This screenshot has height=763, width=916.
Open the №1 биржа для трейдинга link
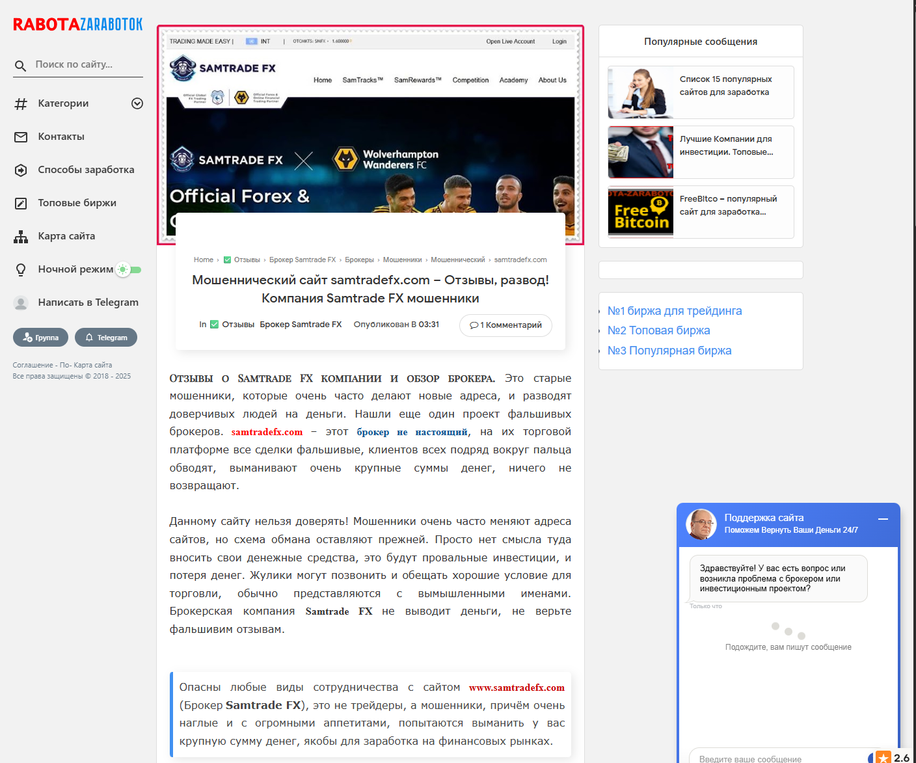pyautogui.click(x=674, y=311)
